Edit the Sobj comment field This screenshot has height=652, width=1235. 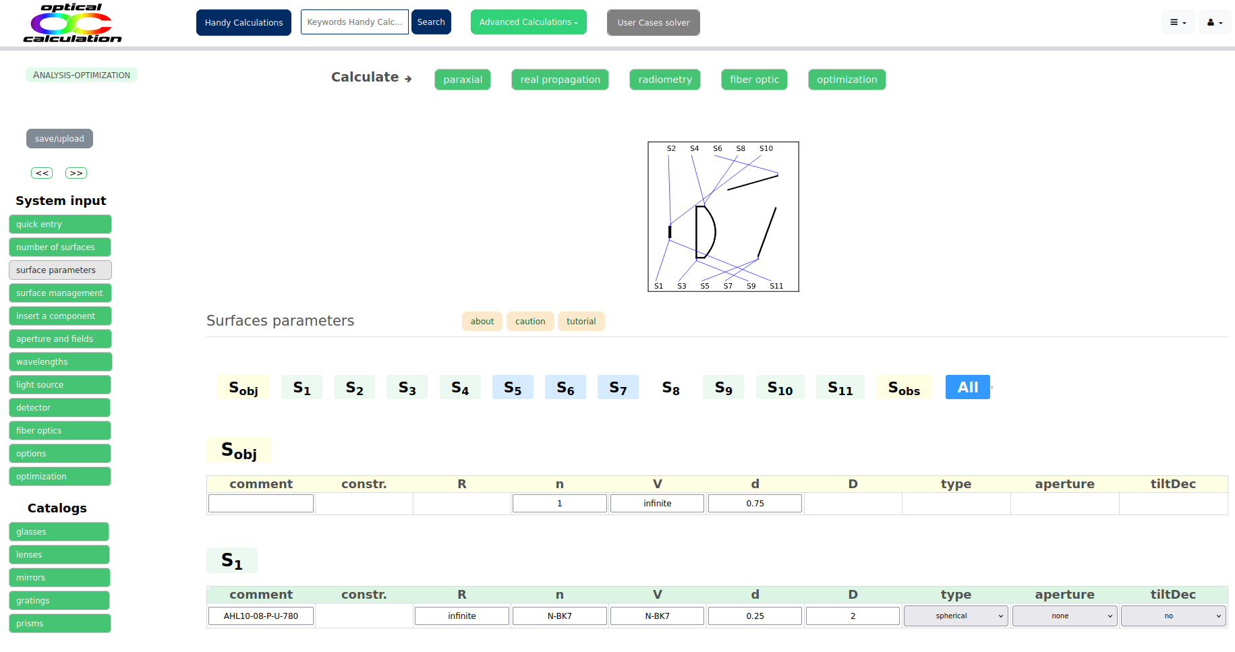[261, 503]
